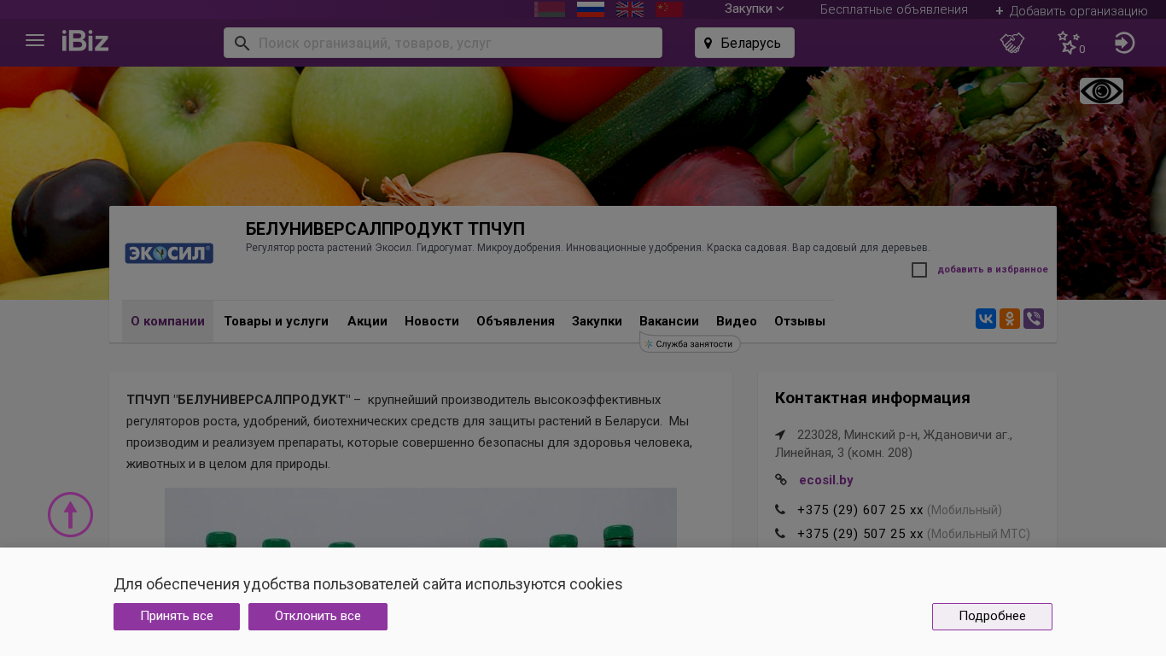Click the address text 223028, Минский р-н
The height and width of the screenshot is (656, 1166).
pos(894,443)
